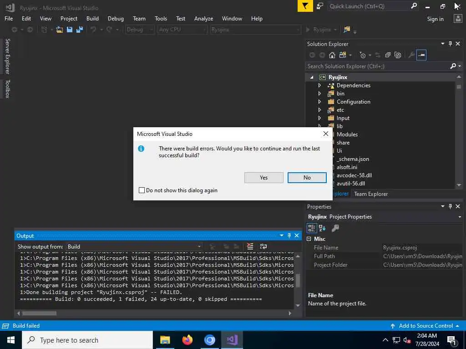The height and width of the screenshot is (349, 466).
Task: Click the Find in Files toolbar icon
Action: (347, 30)
